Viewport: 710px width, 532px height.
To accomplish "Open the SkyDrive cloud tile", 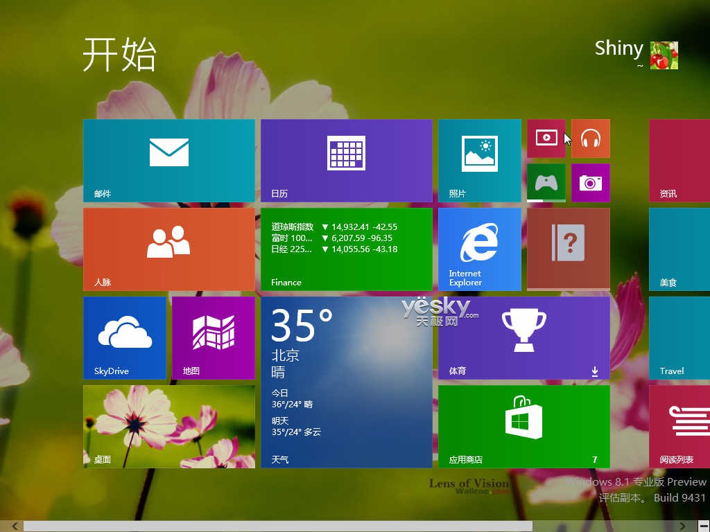I will (125, 338).
